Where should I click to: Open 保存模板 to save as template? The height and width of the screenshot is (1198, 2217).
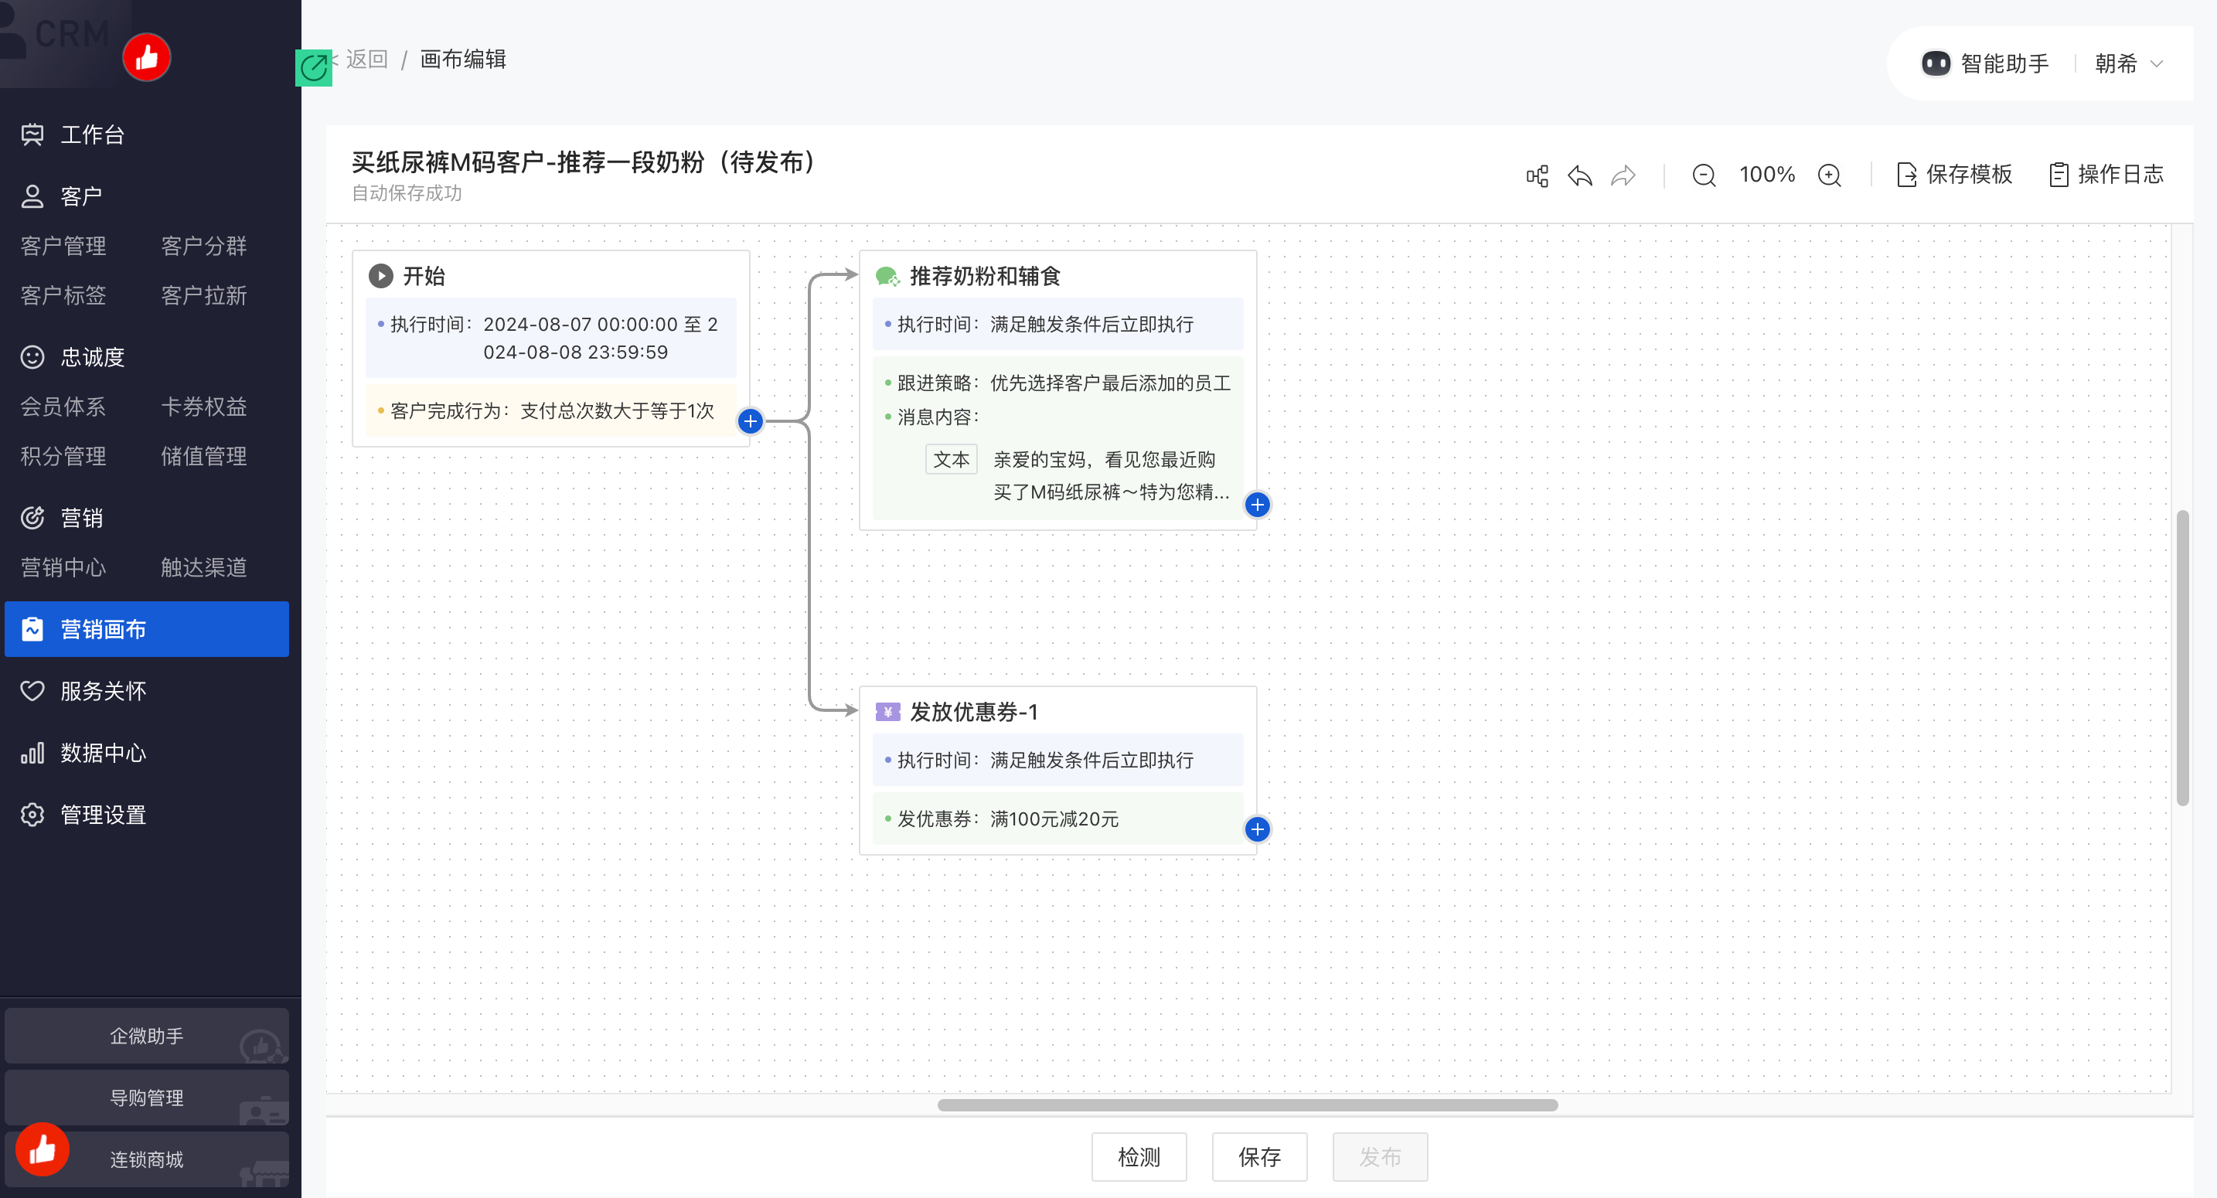(x=1954, y=175)
